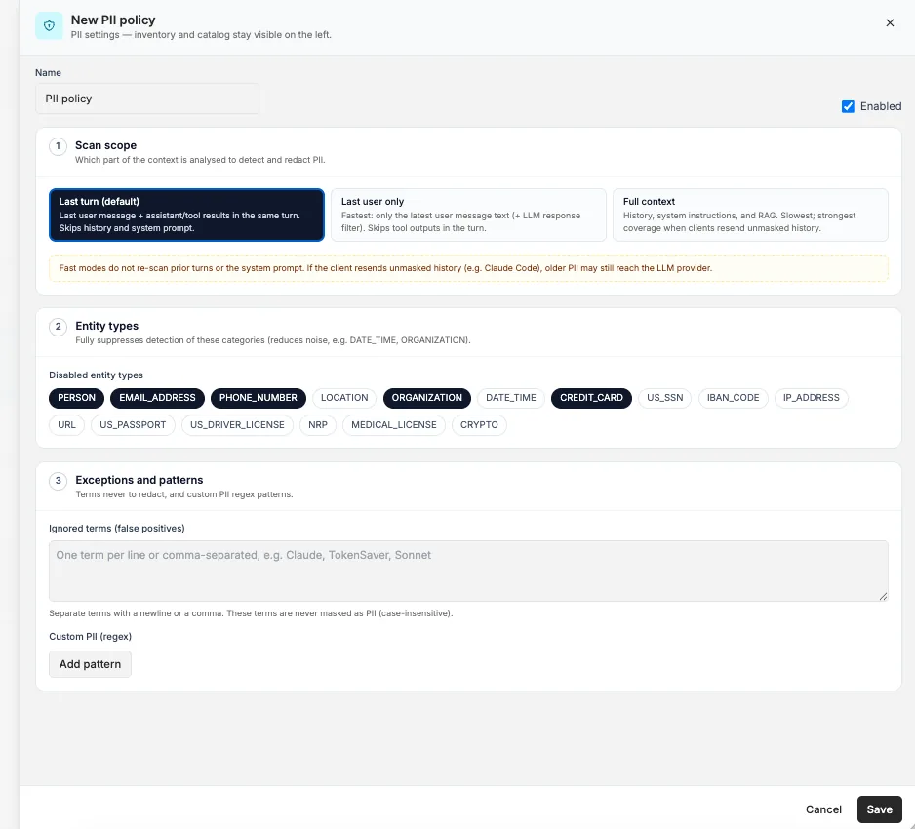Screen dimensions: 915x829
Task: Click the Disabled entity types label
Action: tap(96, 375)
